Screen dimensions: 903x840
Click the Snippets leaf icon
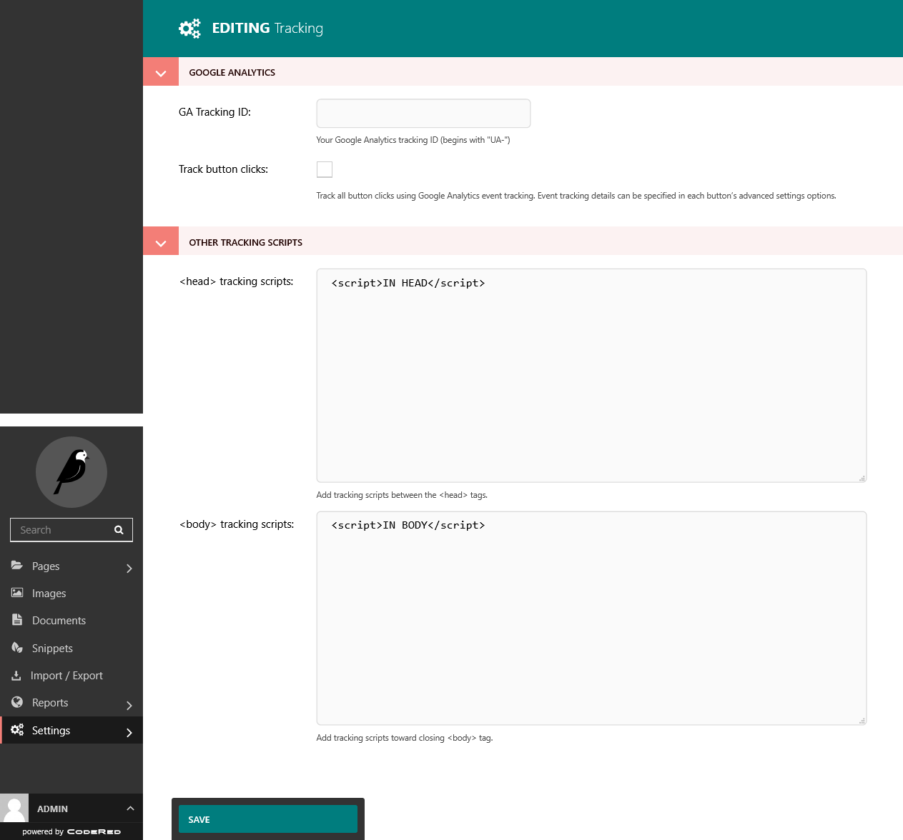(17, 648)
